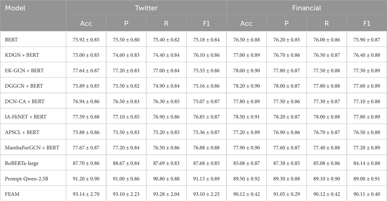Click FEAM's Twitter Acc value 93.14 ± 2.70
This screenshot has height=201, width=387.
pyautogui.click(x=86, y=194)
